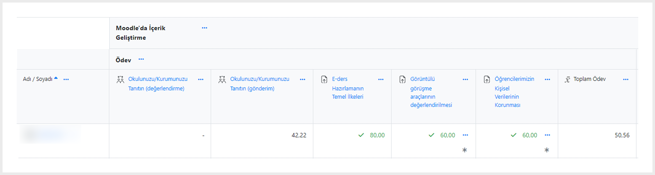Screen dimensions: 655x175
Task: Open actions menu for Tanıtın (değerlendirme) column
Action: [201, 79]
